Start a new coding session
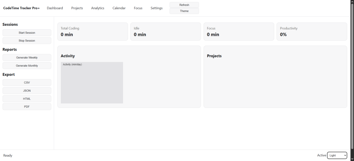Screen dimensions: 354x161 click(27, 33)
